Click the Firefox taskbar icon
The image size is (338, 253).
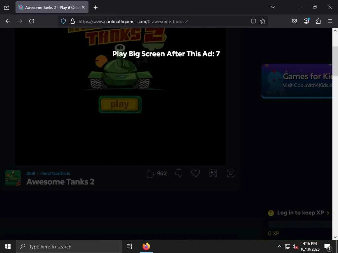(x=146, y=246)
